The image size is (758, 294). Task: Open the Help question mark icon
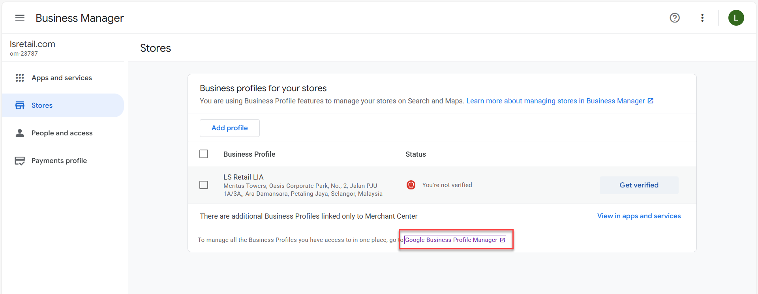[675, 18]
